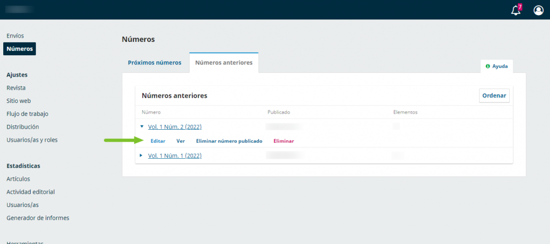This screenshot has height=244, width=550.
Task: Open the user profile icon
Action: [538, 10]
